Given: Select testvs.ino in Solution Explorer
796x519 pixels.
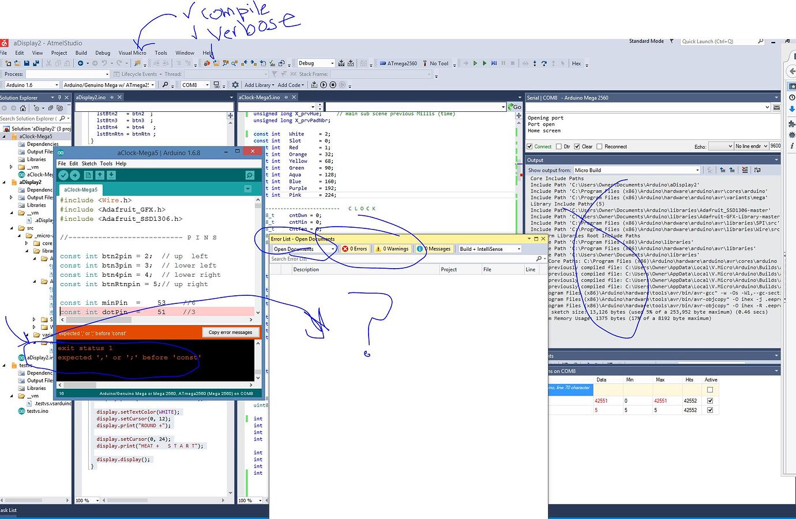Looking at the screenshot, I should tap(37, 411).
